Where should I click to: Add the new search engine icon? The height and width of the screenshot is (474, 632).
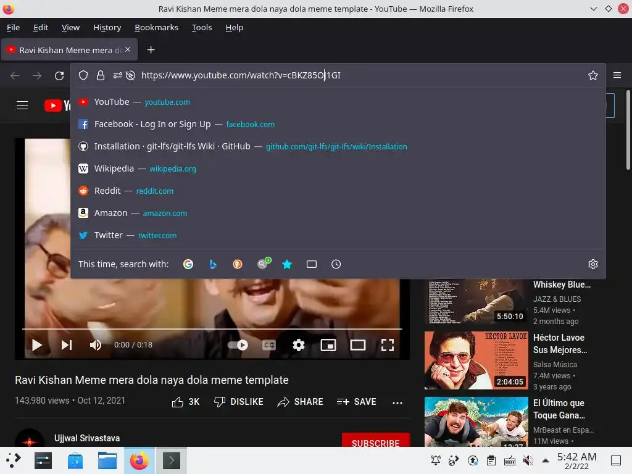[263, 263]
